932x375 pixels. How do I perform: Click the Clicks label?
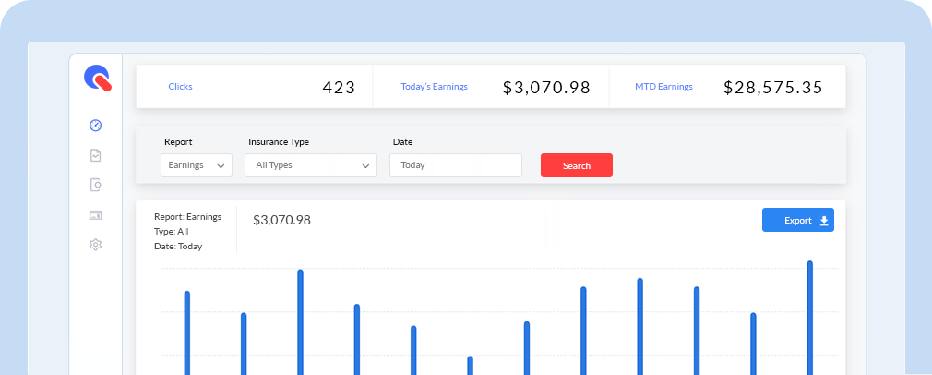click(180, 87)
